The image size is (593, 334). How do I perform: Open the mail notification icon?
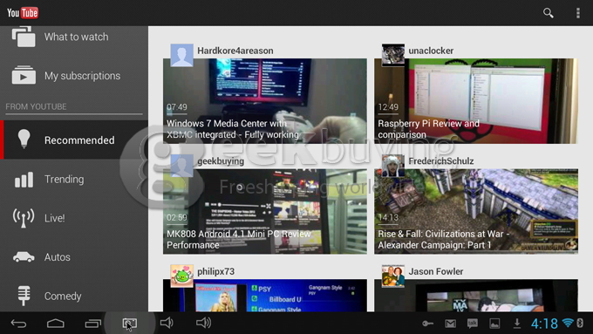click(x=451, y=324)
